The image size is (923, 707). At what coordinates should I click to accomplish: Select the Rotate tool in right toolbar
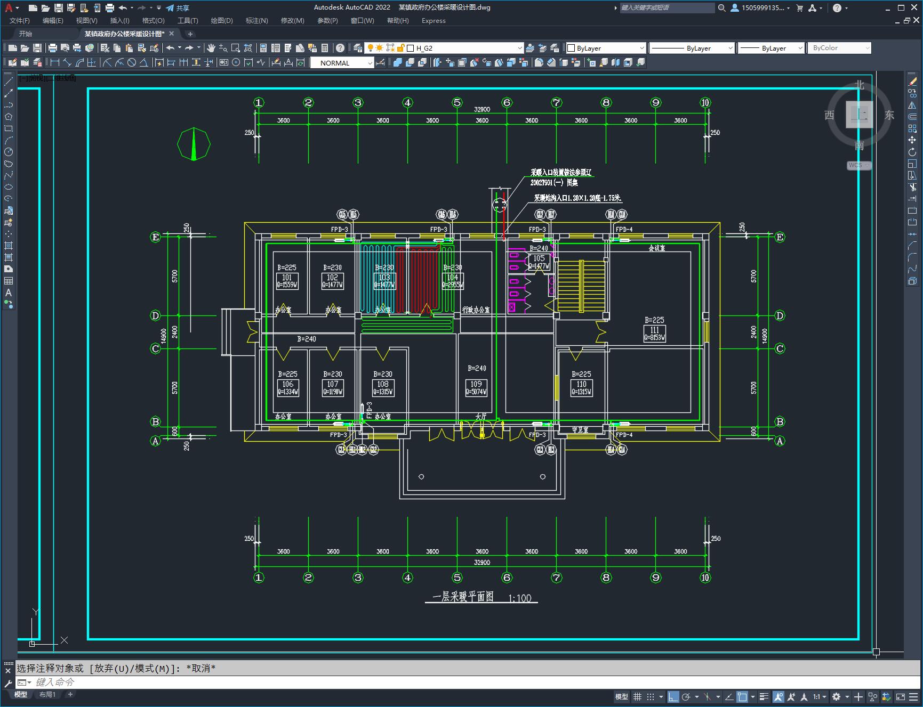coord(912,152)
